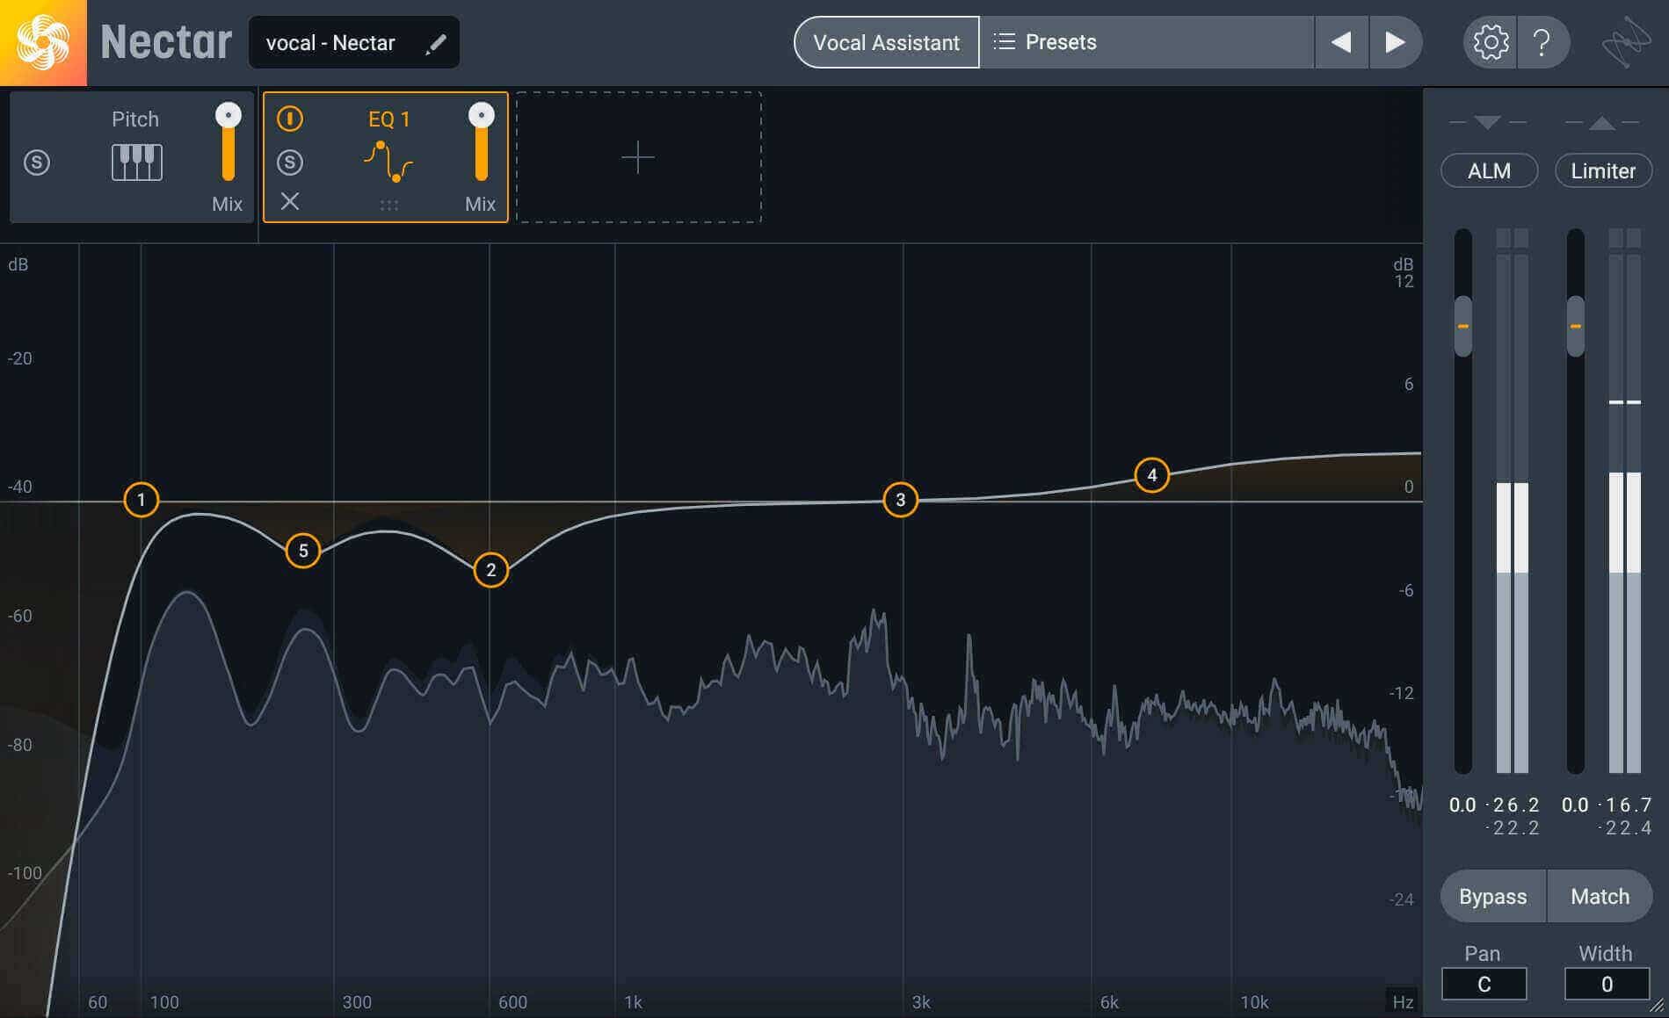Select EQ node 1
Viewport: 1669px width, 1018px height.
pyautogui.click(x=141, y=500)
